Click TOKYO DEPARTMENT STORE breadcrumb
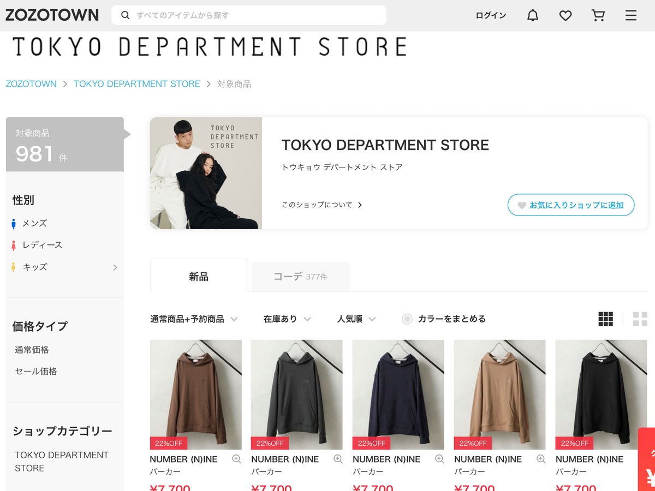The height and width of the screenshot is (491, 655). pyautogui.click(x=137, y=84)
